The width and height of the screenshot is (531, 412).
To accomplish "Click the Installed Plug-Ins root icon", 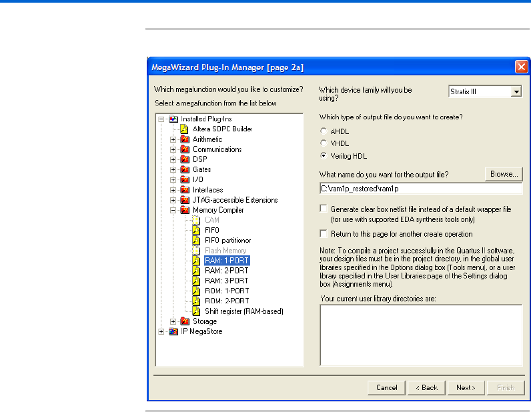I will 173,119.
